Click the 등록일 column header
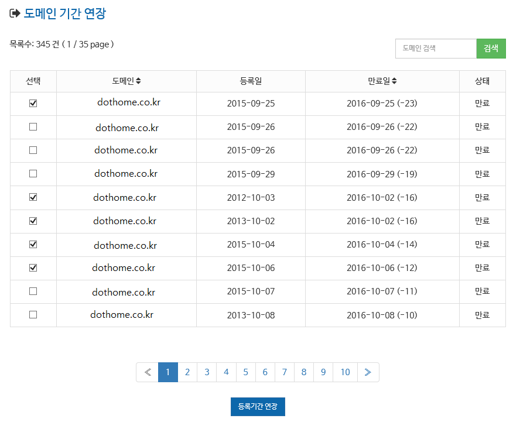The width and height of the screenshot is (513, 422). point(251,81)
